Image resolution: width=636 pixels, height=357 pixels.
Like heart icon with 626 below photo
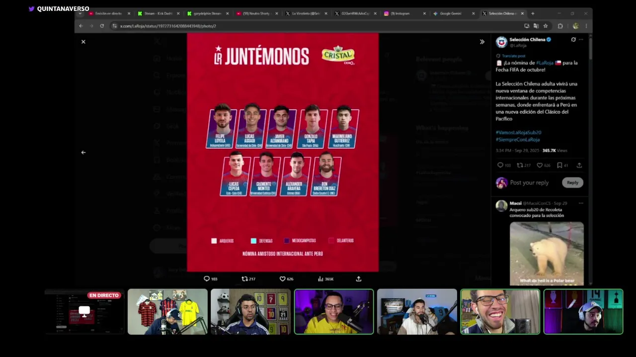coord(282,279)
